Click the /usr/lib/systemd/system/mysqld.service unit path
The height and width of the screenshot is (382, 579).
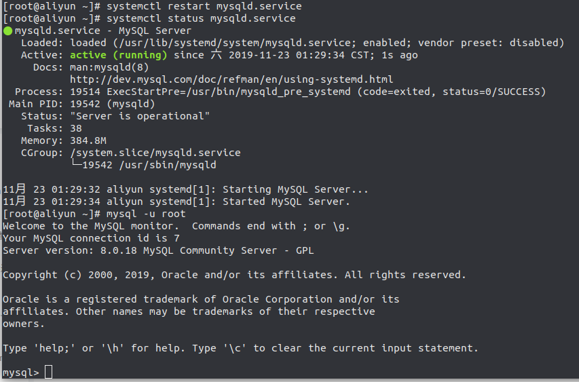point(233,43)
